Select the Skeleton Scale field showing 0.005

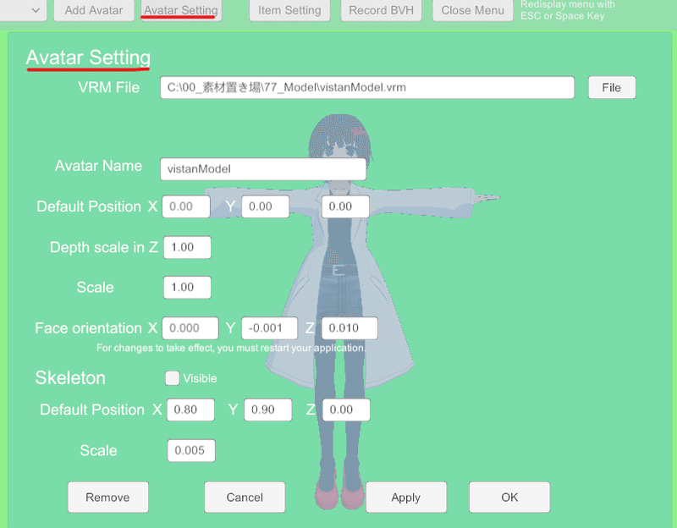point(191,450)
